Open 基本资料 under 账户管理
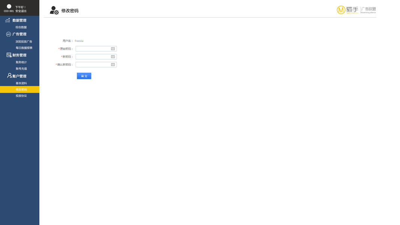The height and width of the screenshot is (225, 400). pyautogui.click(x=21, y=83)
